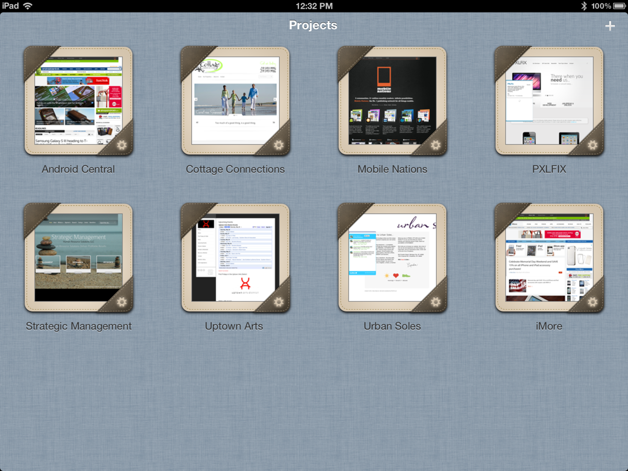Open the Urban Soles project thumbnail
Image resolution: width=628 pixels, height=471 pixels.
point(392,256)
